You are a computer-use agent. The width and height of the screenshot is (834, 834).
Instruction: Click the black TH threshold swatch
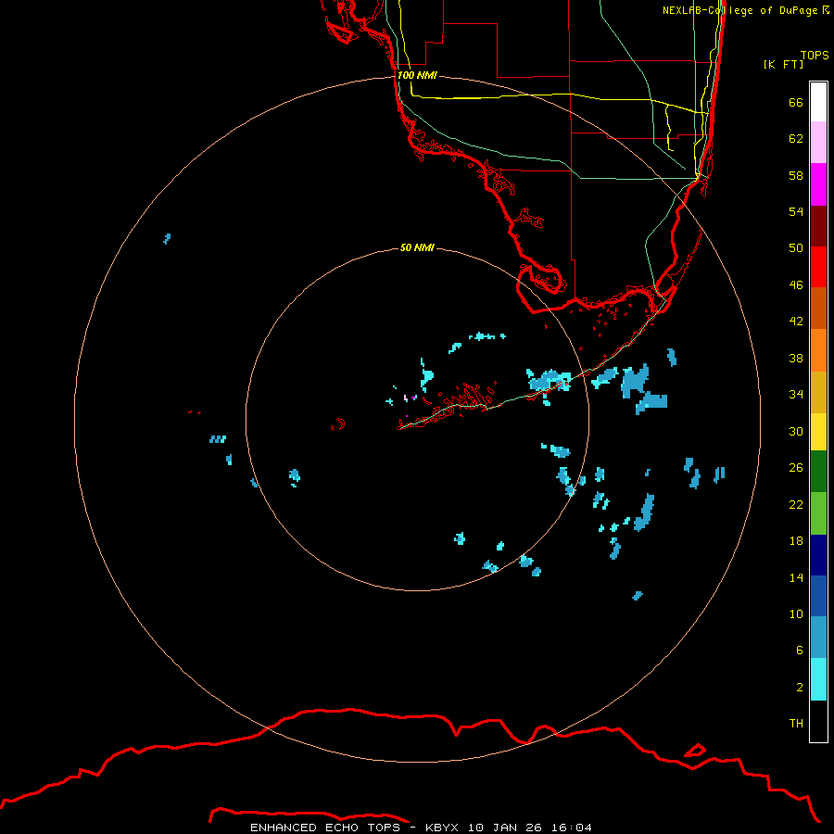tap(818, 721)
